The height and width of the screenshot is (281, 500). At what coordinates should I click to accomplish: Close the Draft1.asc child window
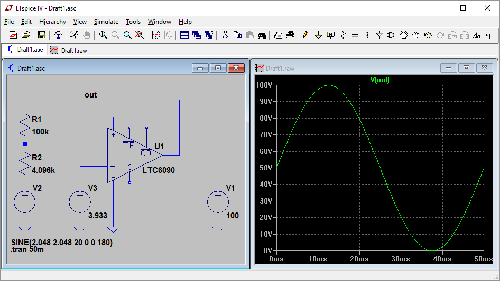[236, 68]
